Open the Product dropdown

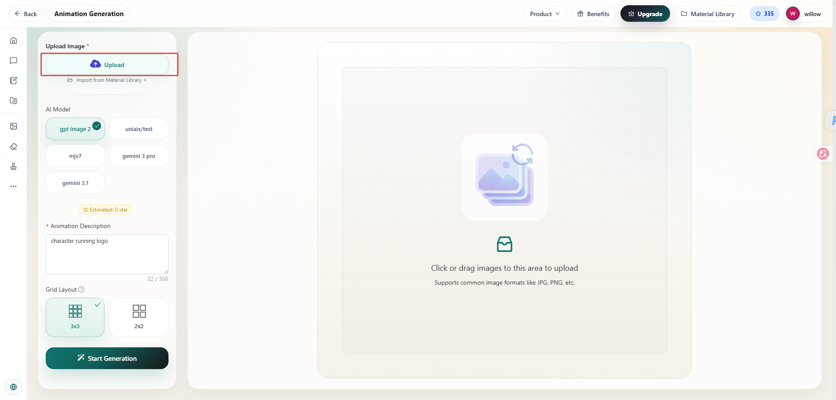(x=545, y=13)
